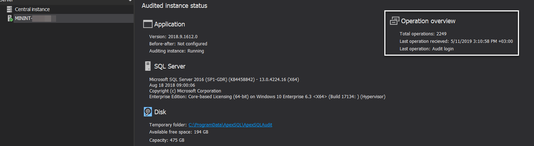Click Auditing instance Running status

pyautogui.click(x=176, y=51)
